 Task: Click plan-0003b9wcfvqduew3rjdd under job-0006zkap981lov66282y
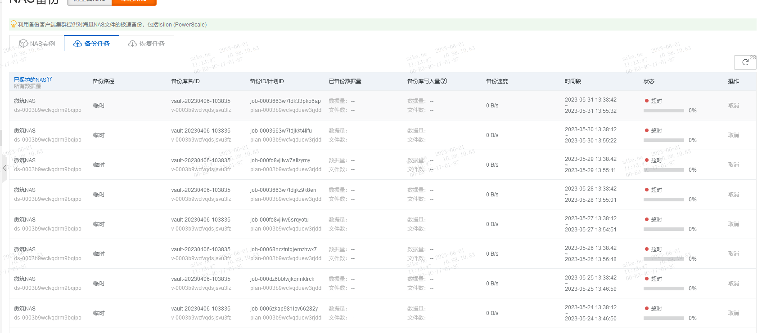(x=286, y=318)
